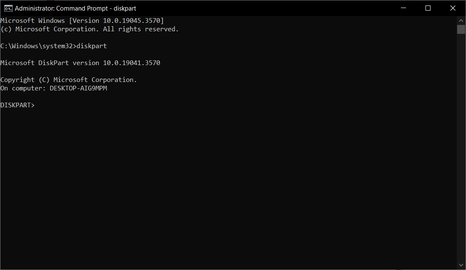Click the 'C:\Windows\system32>' path text
The image size is (466, 270).
tap(38, 46)
